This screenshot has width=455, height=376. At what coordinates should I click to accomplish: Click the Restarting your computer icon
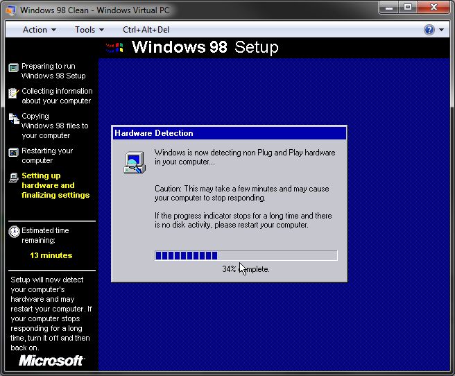[x=13, y=153]
